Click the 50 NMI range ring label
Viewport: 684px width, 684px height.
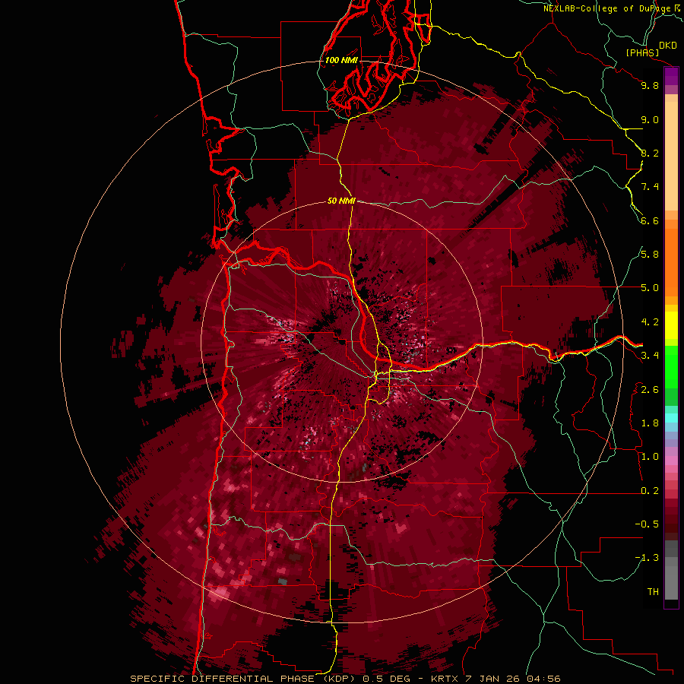(341, 201)
